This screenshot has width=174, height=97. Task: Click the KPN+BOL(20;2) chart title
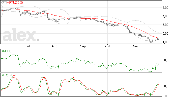point(12,3)
